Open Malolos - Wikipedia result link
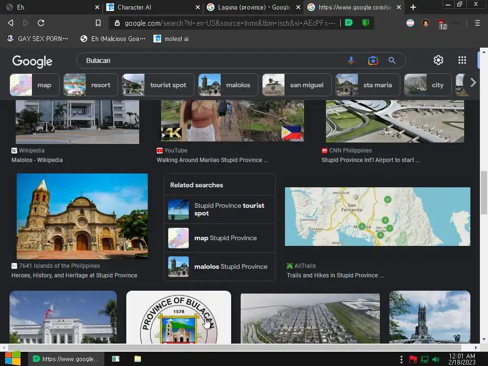This screenshot has width=488, height=366. [37, 160]
